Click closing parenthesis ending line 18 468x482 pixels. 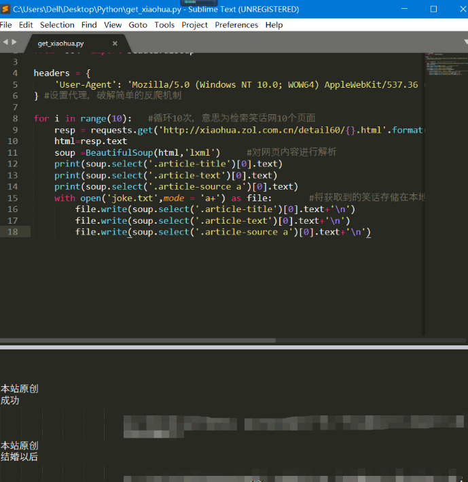point(368,232)
